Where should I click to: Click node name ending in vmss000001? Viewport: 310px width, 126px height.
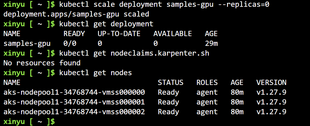(x=74, y=102)
